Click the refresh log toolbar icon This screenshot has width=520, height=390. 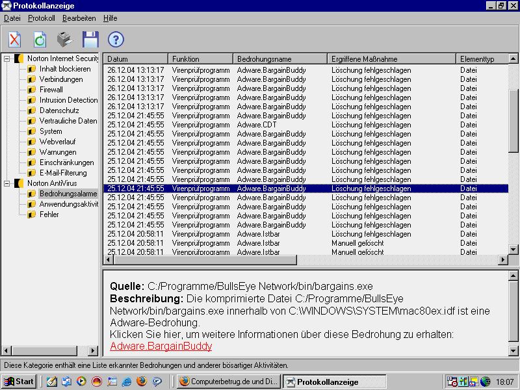40,40
